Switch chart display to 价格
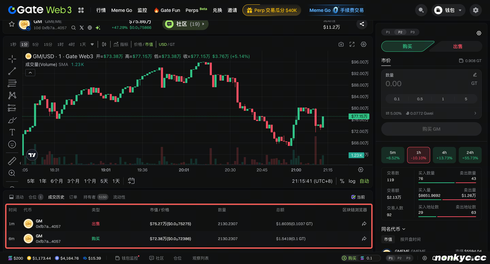This screenshot has width=490, height=264. pyautogui.click(x=138, y=44)
